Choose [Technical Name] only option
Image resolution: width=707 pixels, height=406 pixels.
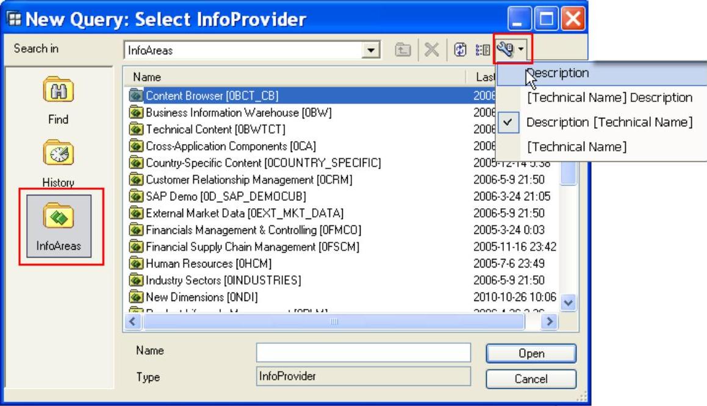601,147
